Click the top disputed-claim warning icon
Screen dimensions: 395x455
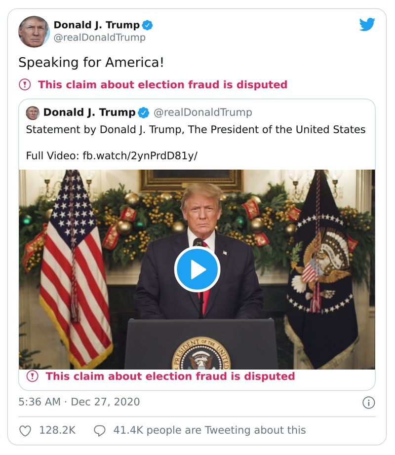[x=24, y=84]
